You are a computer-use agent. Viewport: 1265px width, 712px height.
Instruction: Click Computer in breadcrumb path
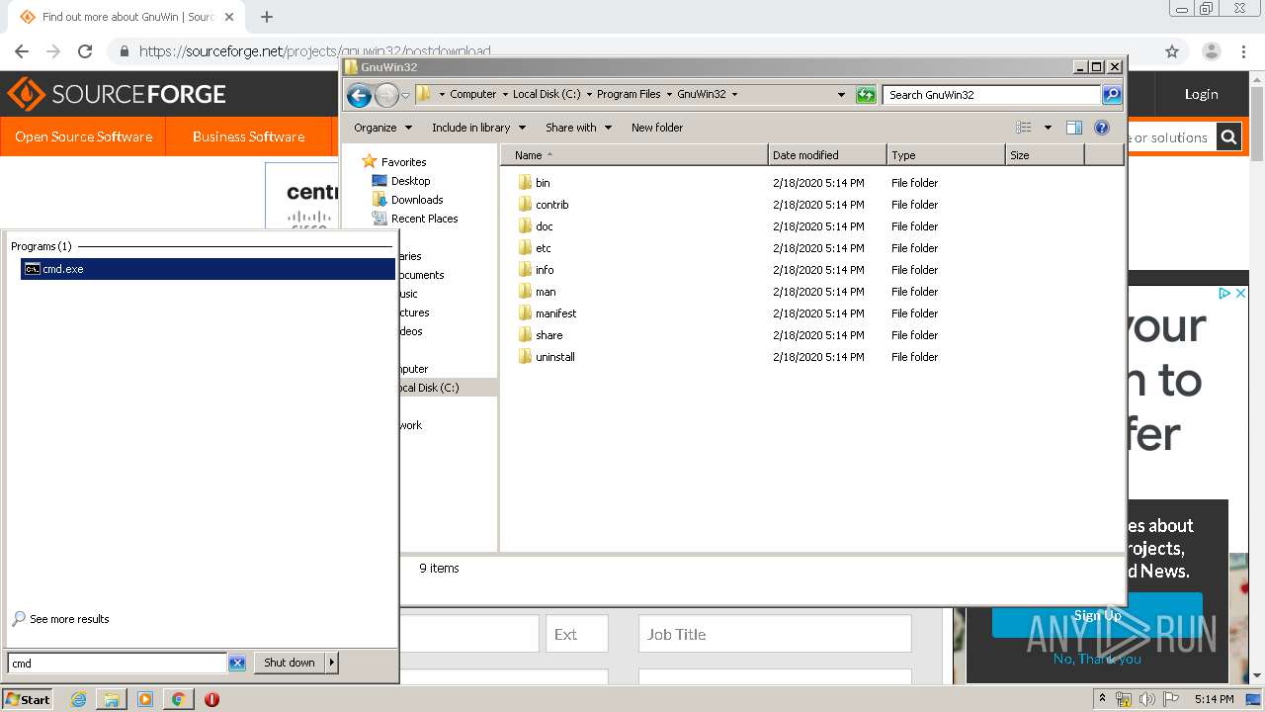(x=472, y=95)
